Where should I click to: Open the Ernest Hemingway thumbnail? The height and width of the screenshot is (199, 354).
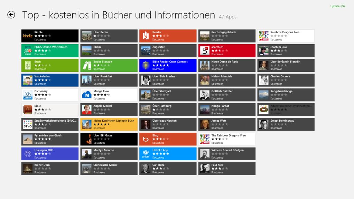tap(264, 124)
